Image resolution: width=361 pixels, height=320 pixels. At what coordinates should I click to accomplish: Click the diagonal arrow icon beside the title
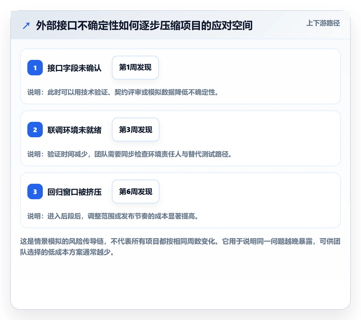[x=26, y=26]
